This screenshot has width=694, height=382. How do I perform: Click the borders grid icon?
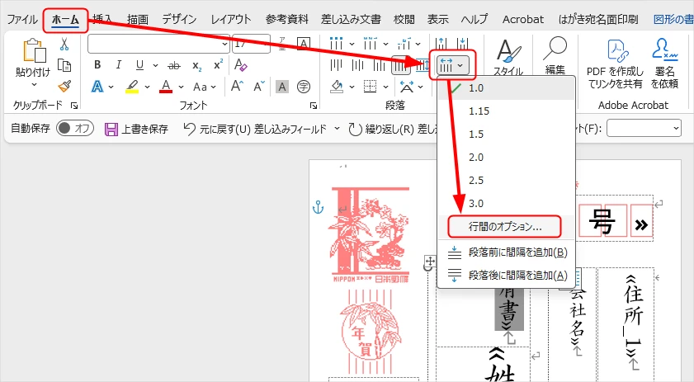click(370, 87)
